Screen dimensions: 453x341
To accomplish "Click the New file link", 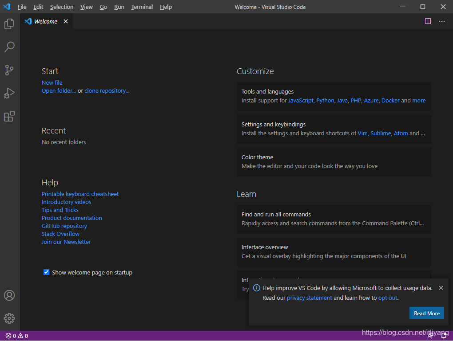I will [52, 83].
